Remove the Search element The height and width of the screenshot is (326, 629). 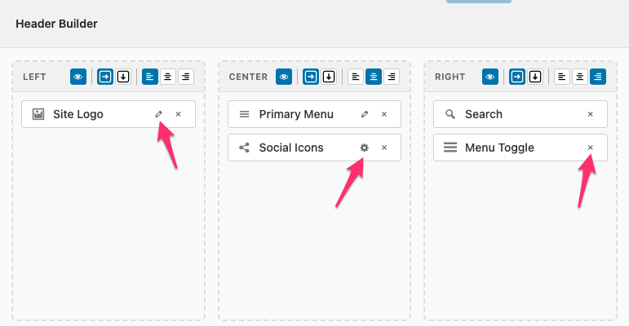[591, 114]
